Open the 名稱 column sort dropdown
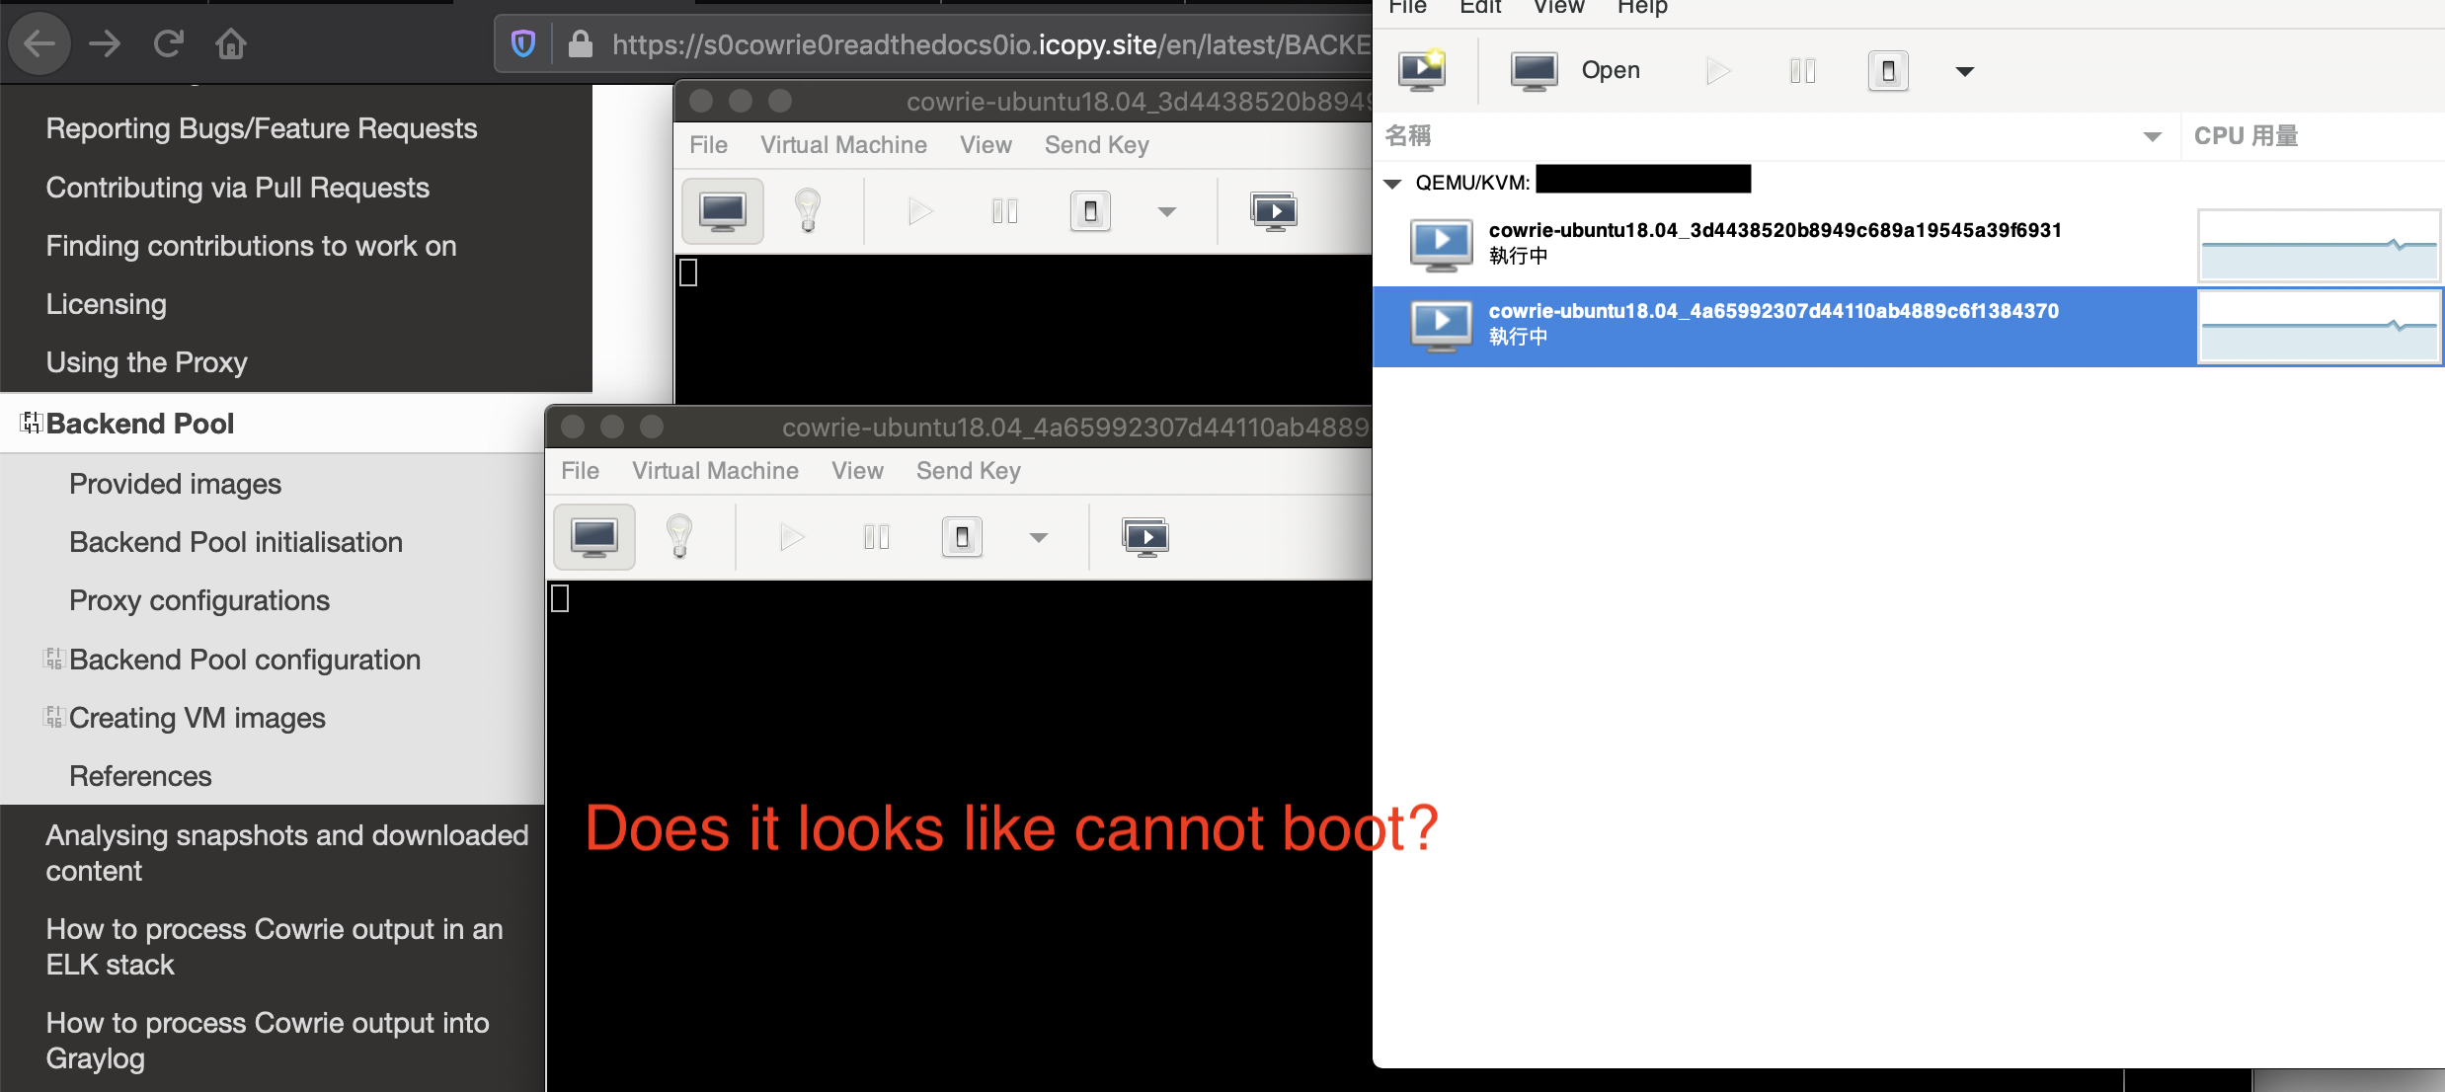 [2152, 136]
